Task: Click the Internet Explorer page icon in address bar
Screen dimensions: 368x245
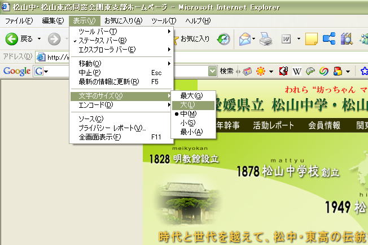Action: [x=41, y=57]
